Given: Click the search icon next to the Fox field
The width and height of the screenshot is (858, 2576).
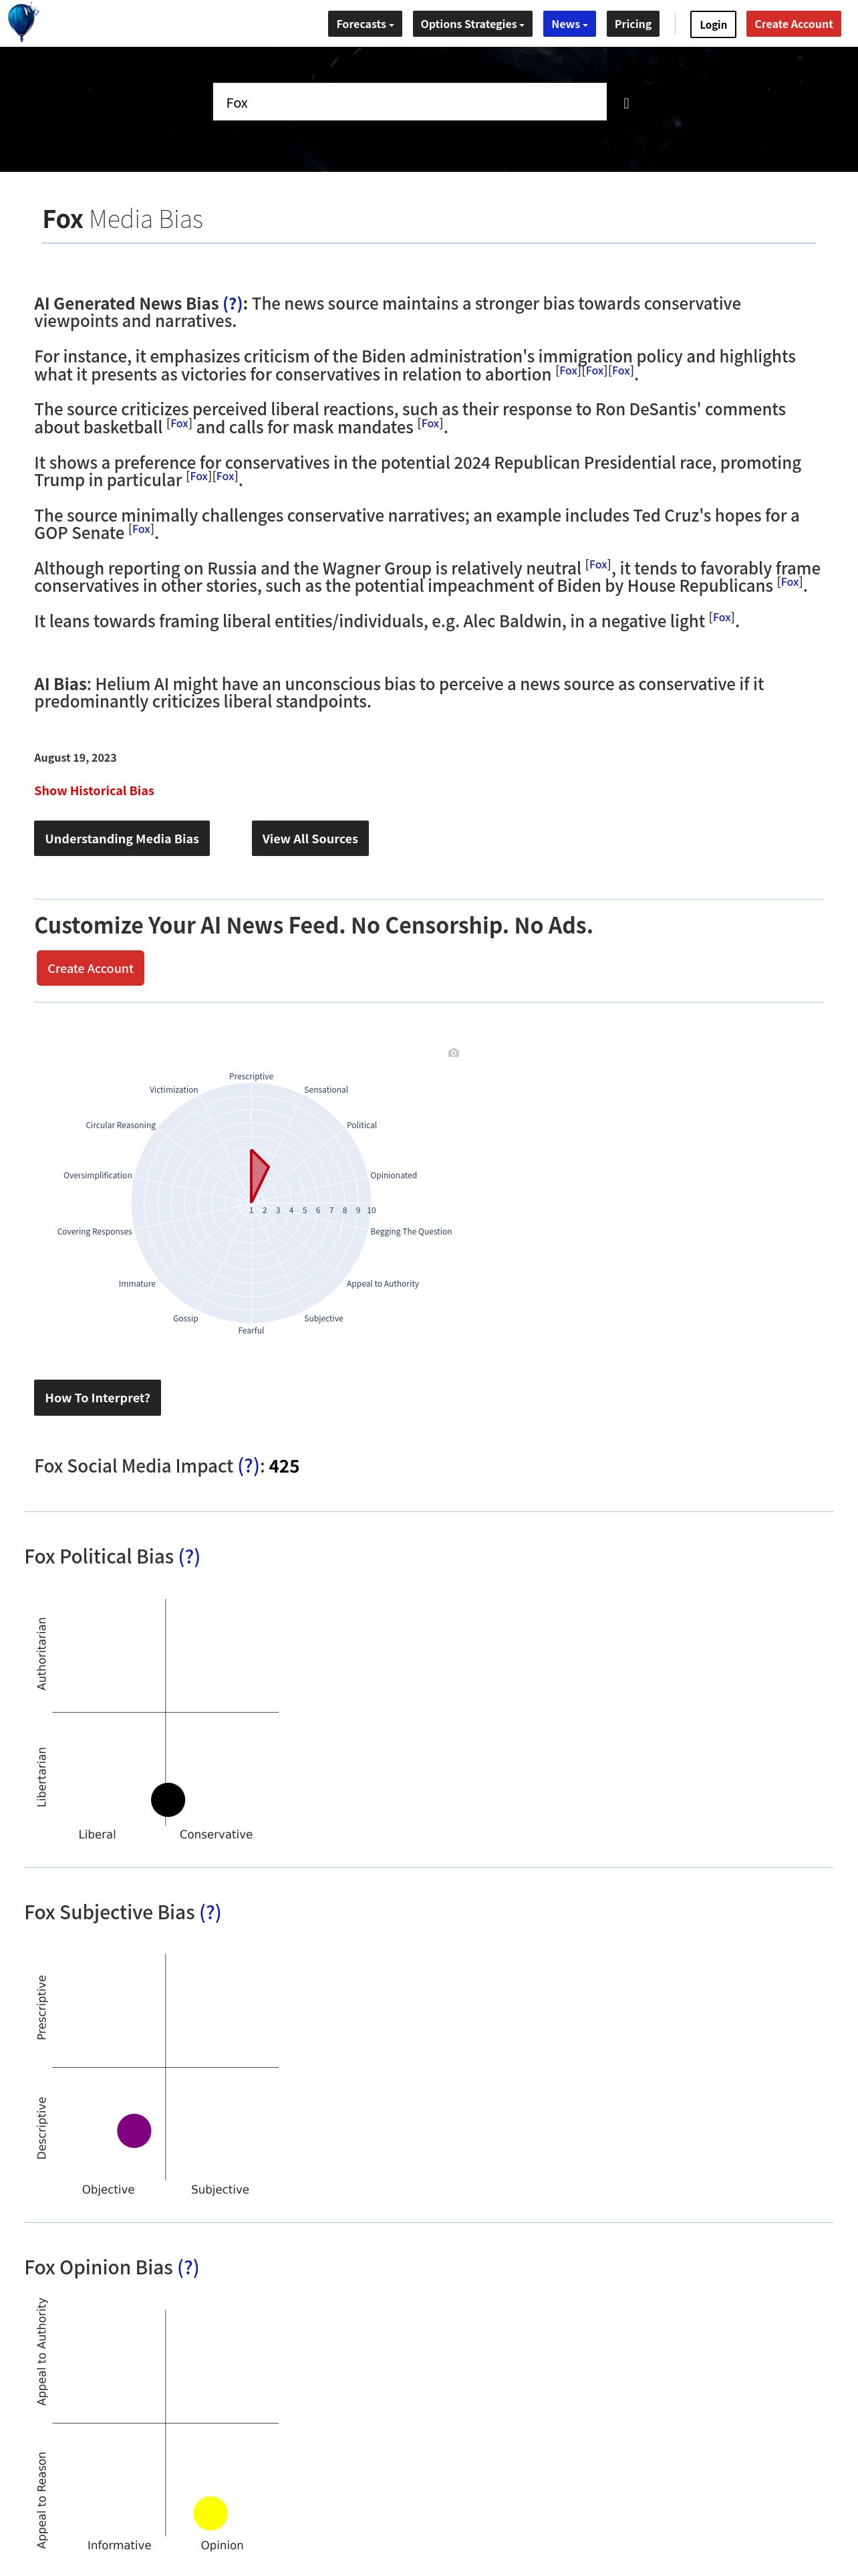Looking at the screenshot, I should tap(626, 103).
